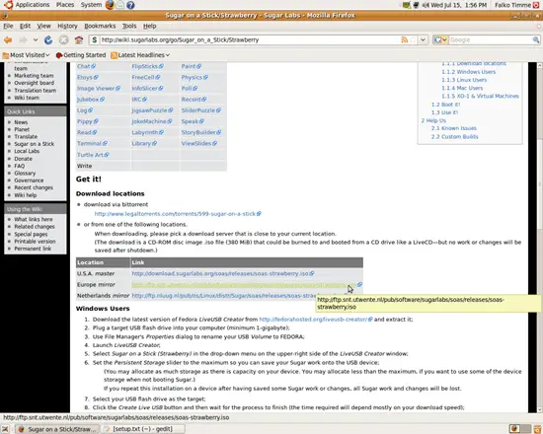
Task: Expand the history dropdown next to forward button
Action: (36, 40)
